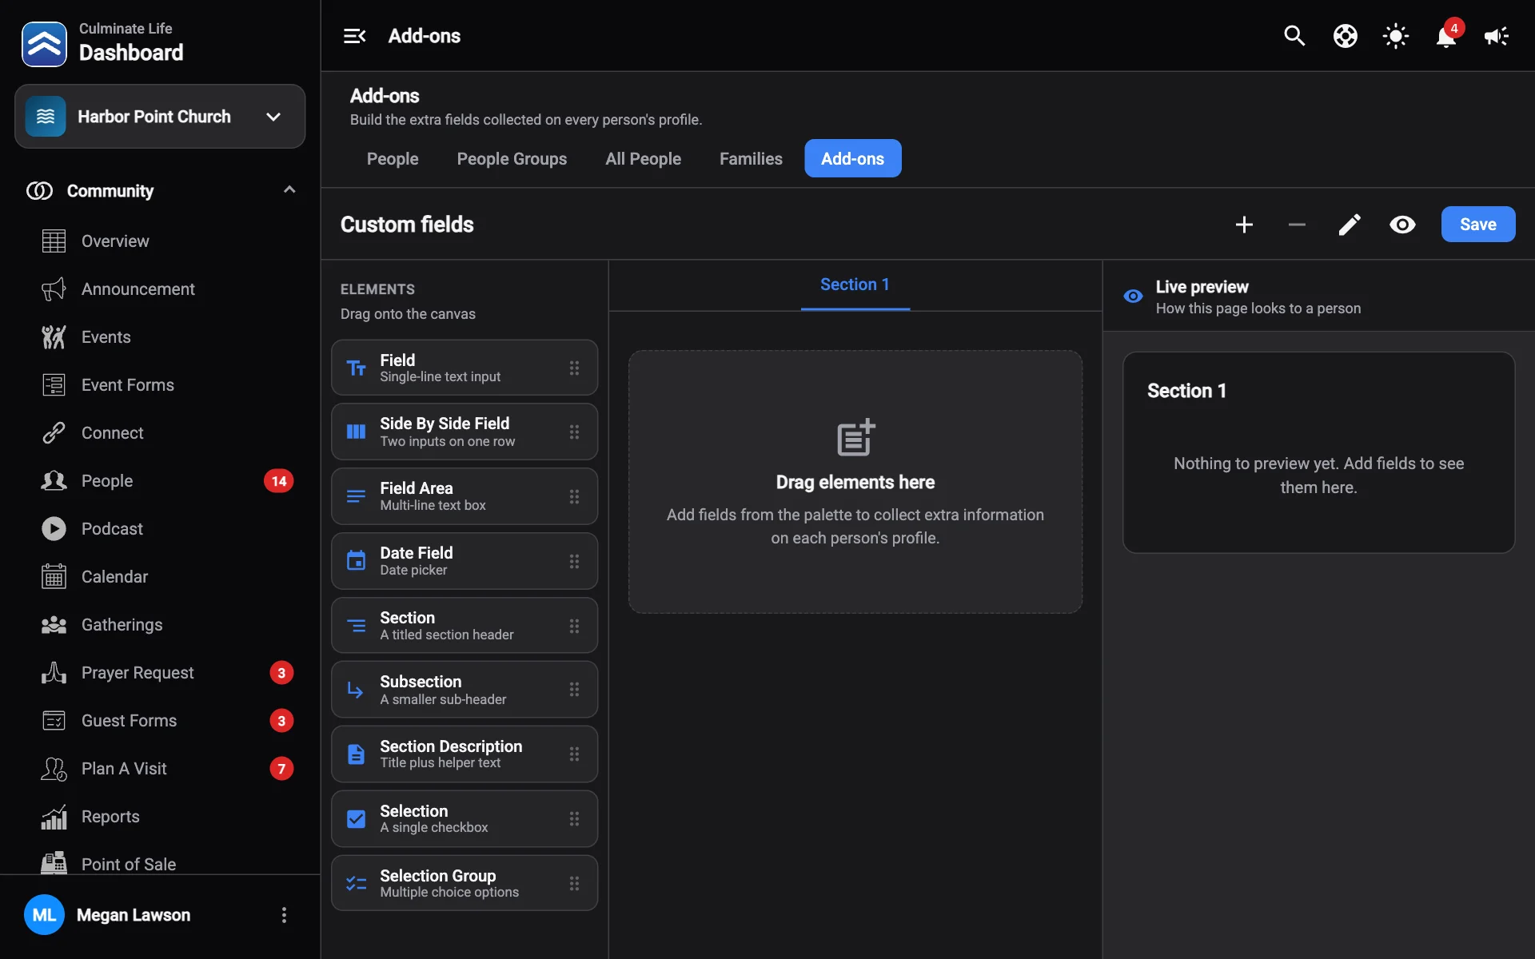Save the custom fields
1535x959 pixels.
(1477, 225)
